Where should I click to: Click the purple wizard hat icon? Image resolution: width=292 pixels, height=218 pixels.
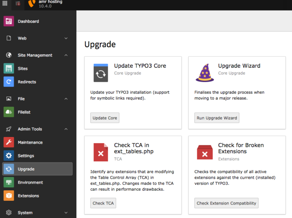tap(205, 73)
